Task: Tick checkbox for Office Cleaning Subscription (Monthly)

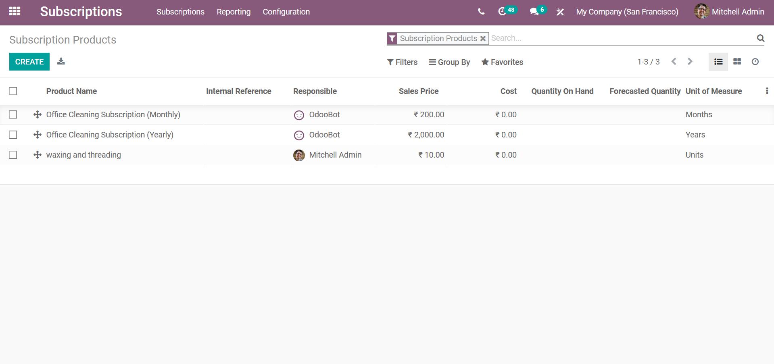Action: click(x=13, y=114)
